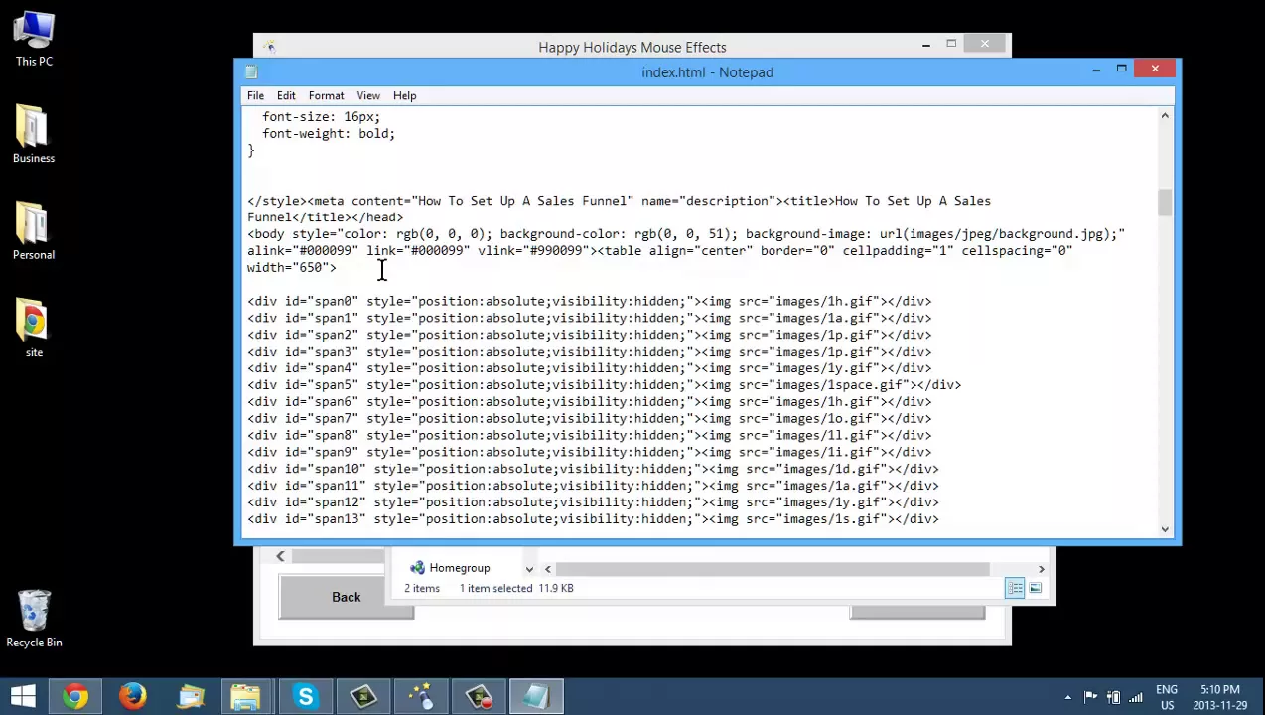This screenshot has height=715, width=1265.
Task: Open Google Chrome from the taskbar
Action: [75, 696]
